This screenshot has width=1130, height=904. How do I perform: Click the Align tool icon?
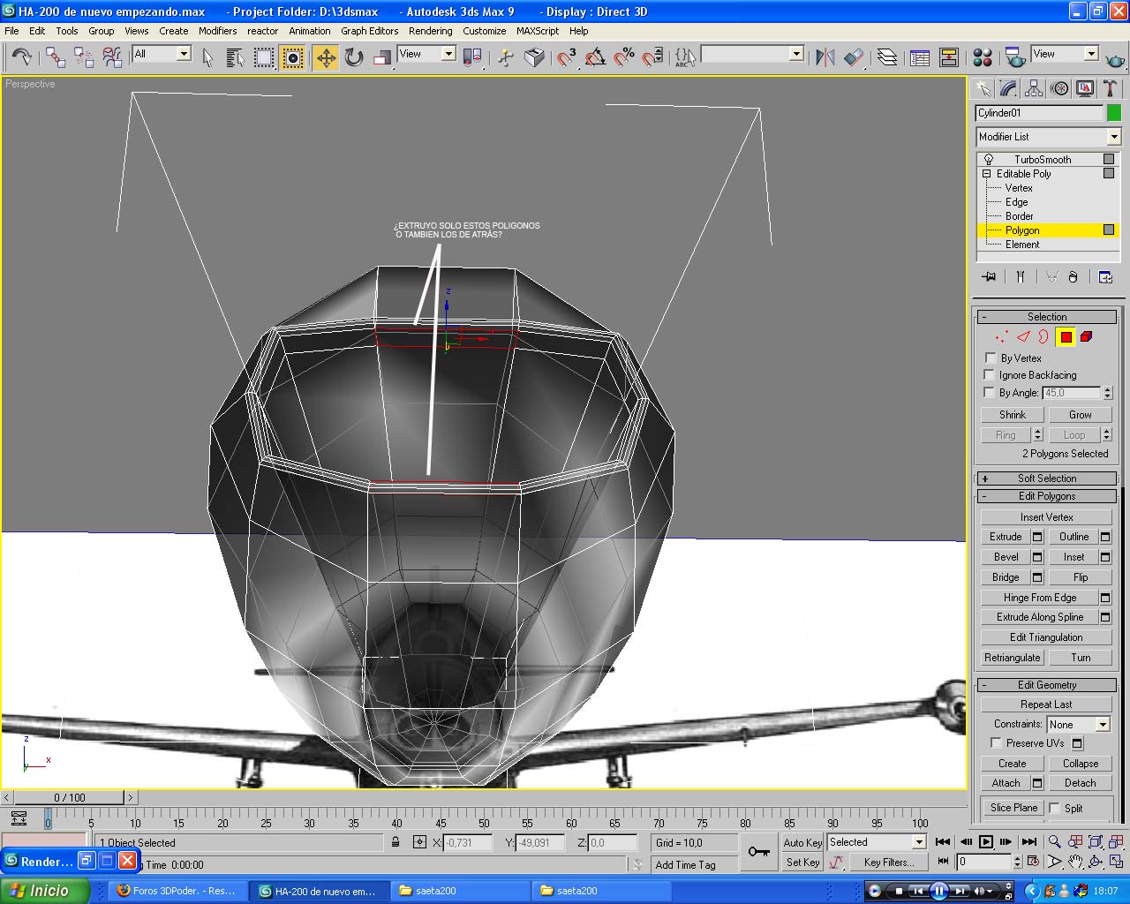pyautogui.click(x=854, y=58)
